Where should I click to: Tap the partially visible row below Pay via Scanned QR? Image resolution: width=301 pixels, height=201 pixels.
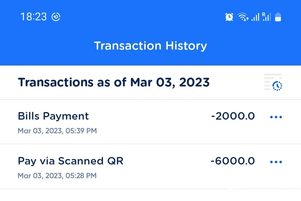tap(151, 196)
